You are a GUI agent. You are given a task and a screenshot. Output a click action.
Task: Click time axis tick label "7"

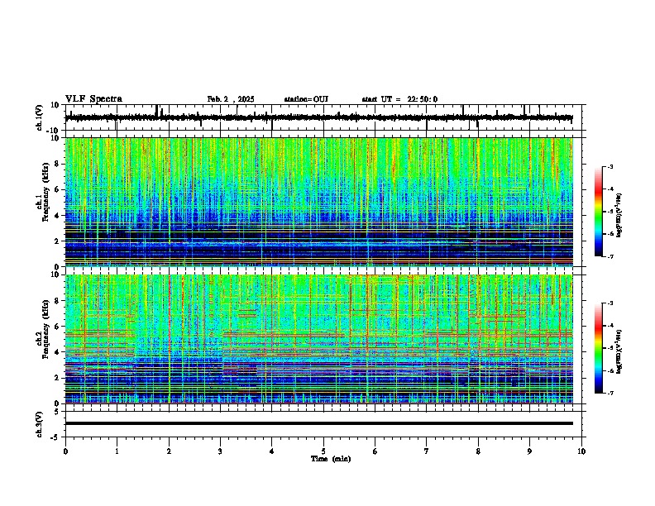tap(427, 451)
